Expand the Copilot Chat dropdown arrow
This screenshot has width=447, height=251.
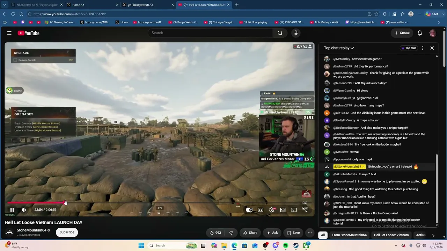[442, 14]
